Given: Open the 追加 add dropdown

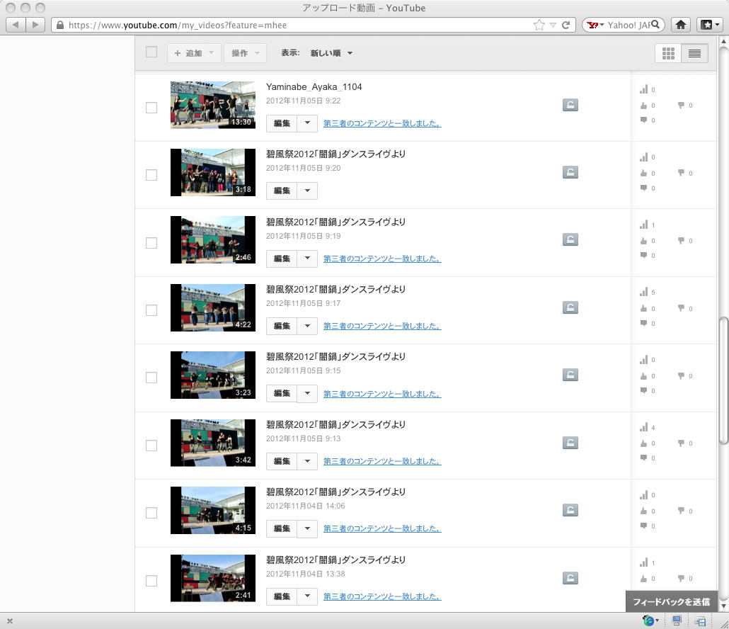Looking at the screenshot, I should coord(193,53).
